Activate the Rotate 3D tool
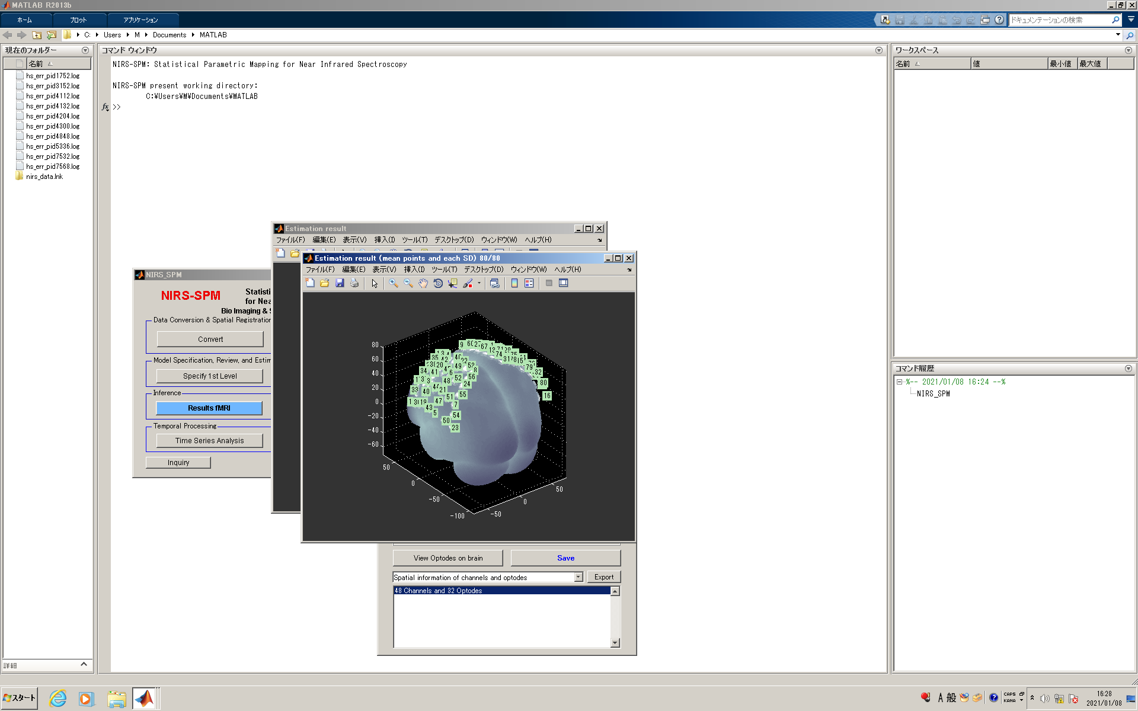1138x711 pixels. point(438,283)
